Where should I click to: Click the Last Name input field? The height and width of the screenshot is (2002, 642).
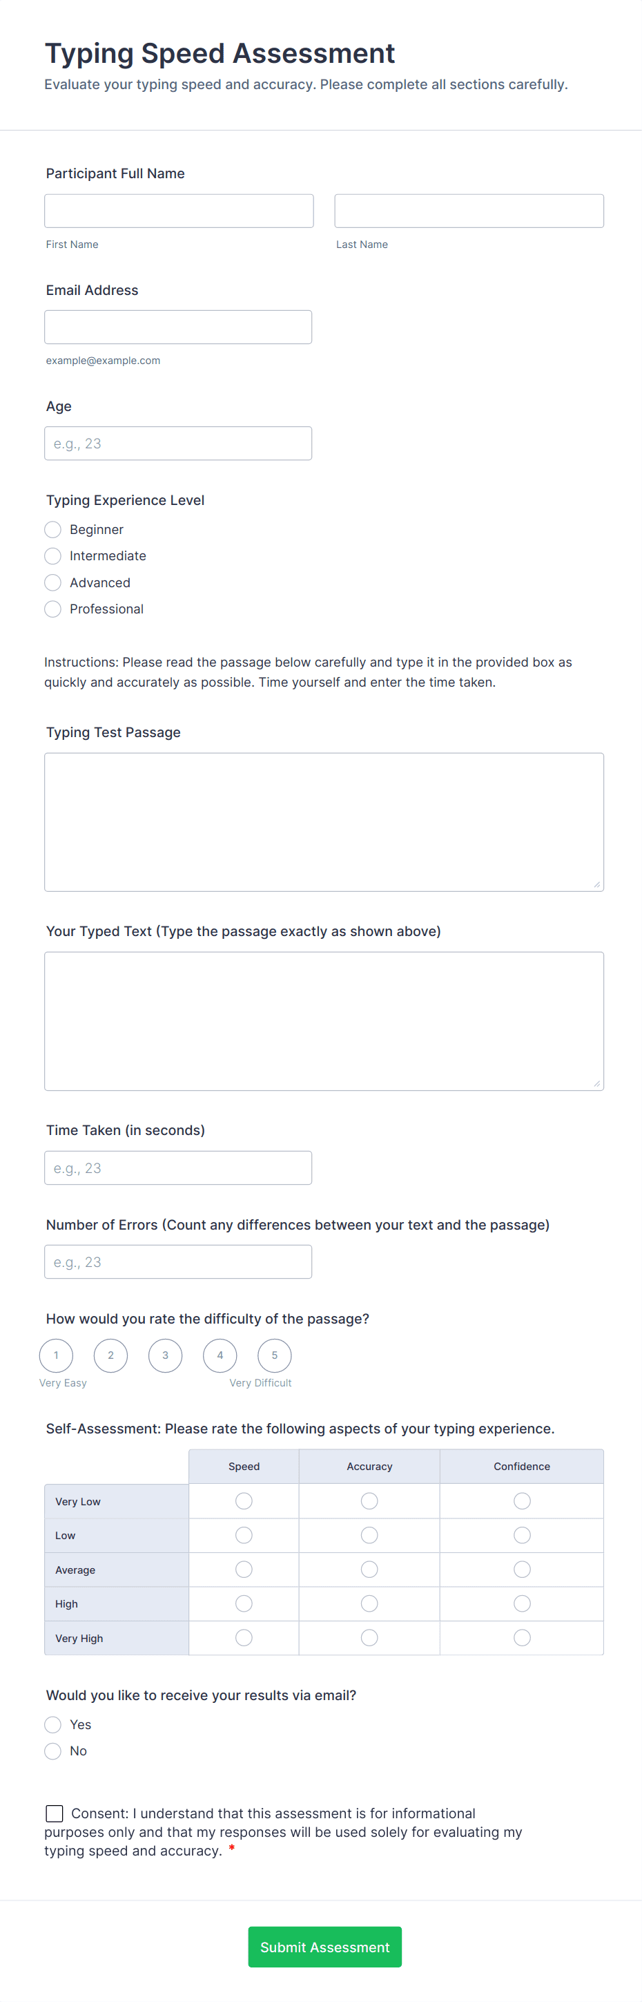[468, 211]
